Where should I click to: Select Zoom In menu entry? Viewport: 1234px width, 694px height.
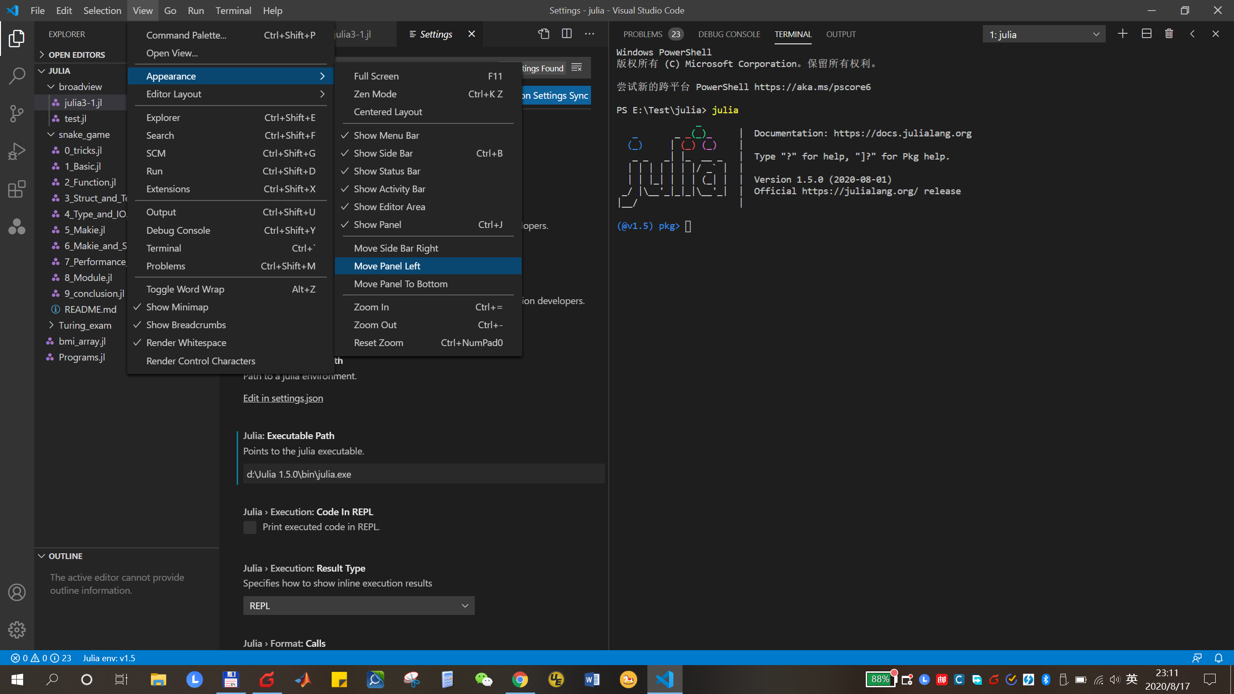pos(428,307)
